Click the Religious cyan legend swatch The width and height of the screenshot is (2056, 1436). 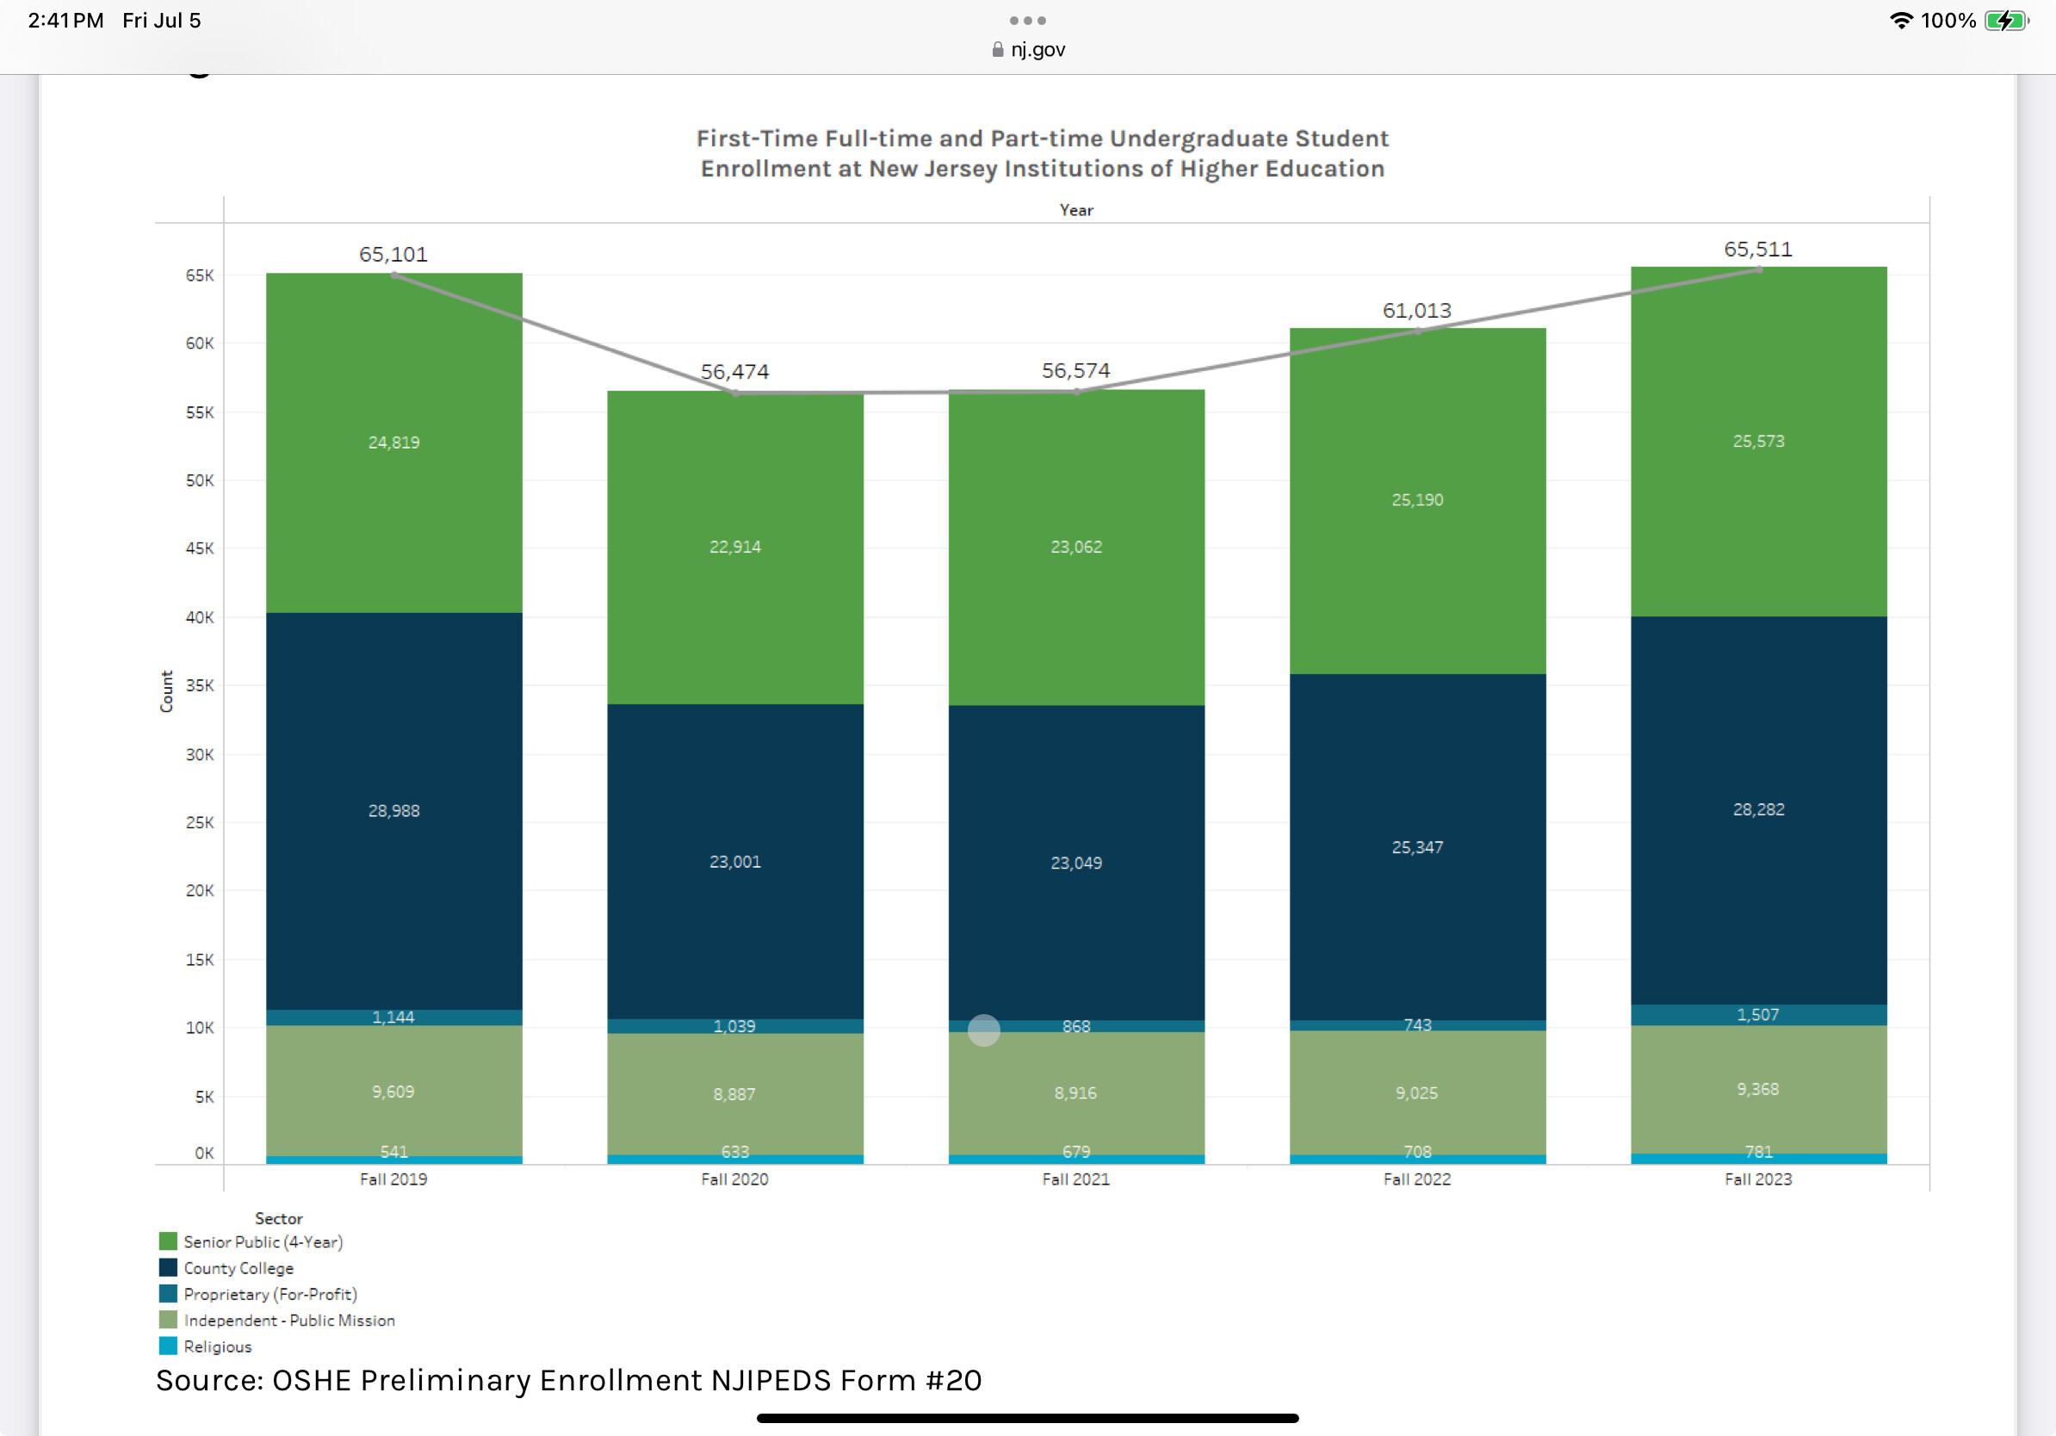coord(167,1346)
